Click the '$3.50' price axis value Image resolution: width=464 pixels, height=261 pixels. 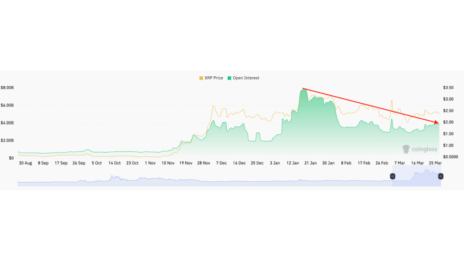tap(448, 88)
